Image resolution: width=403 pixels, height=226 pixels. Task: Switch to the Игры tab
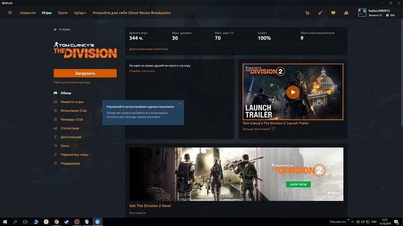tap(47, 13)
